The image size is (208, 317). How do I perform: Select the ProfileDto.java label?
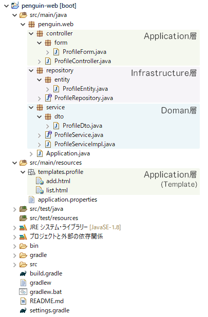pyautogui.click(x=82, y=126)
